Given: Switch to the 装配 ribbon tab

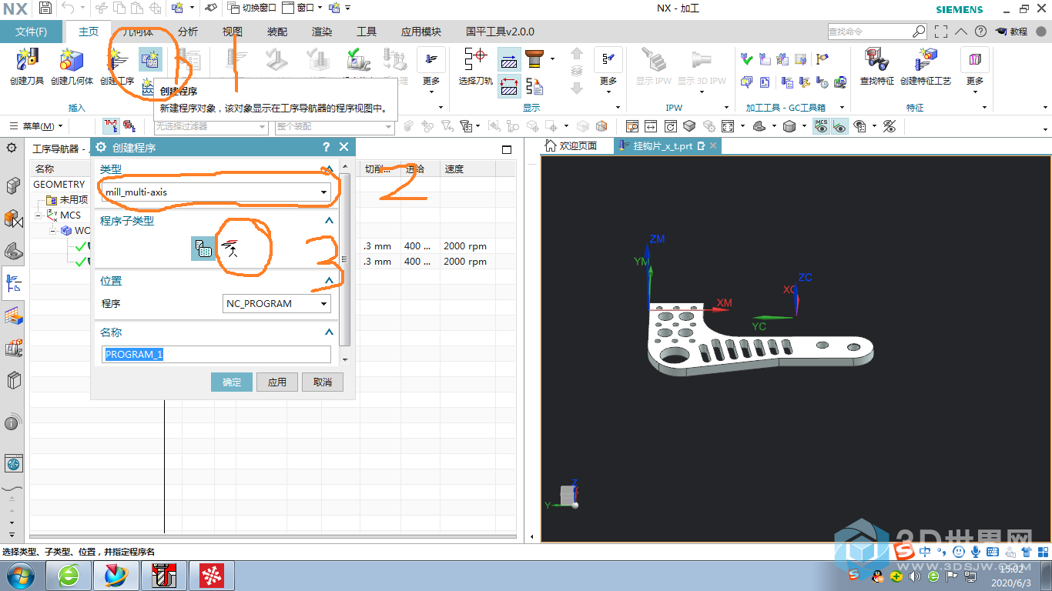Looking at the screenshot, I should (277, 32).
